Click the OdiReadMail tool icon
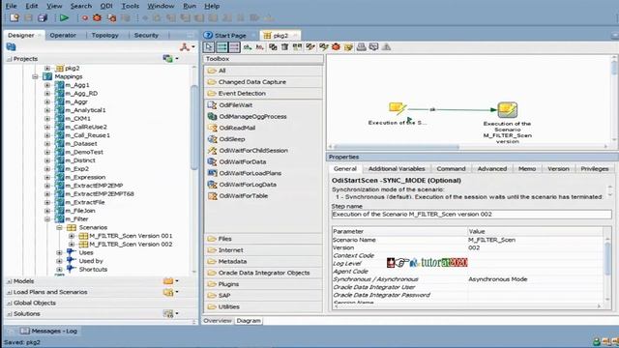The width and height of the screenshot is (619, 348). [x=212, y=128]
